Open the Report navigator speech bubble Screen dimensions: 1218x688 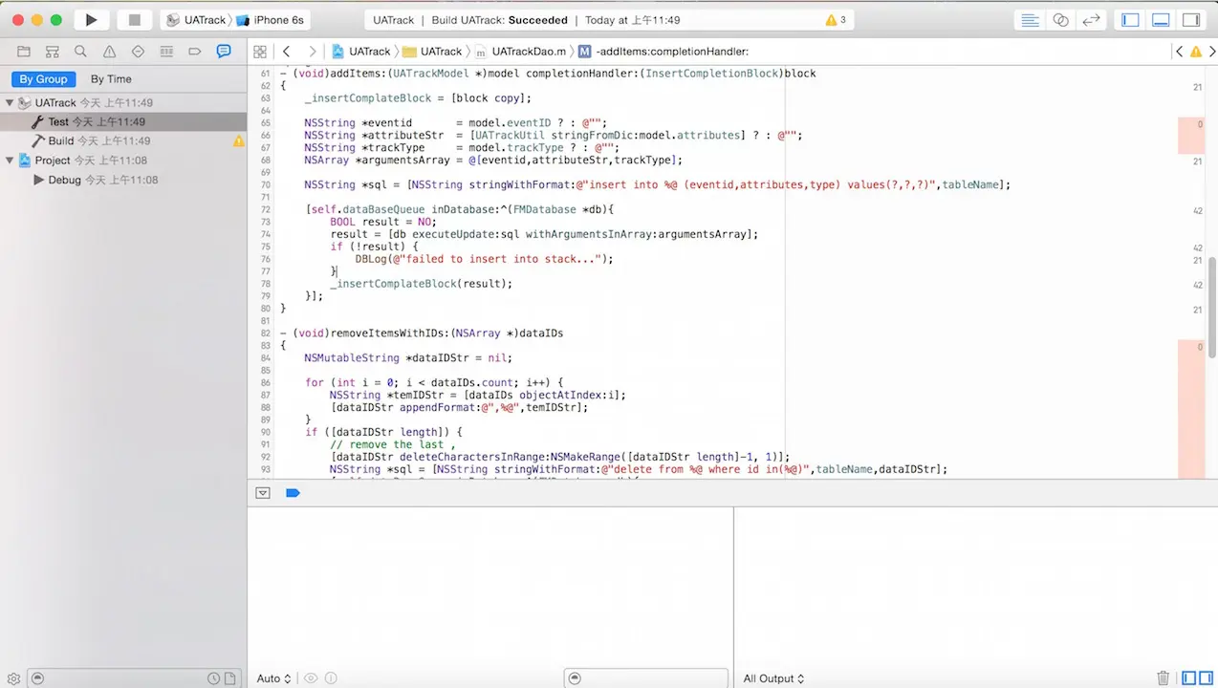tap(224, 52)
